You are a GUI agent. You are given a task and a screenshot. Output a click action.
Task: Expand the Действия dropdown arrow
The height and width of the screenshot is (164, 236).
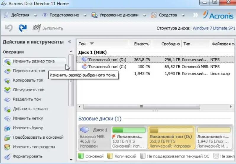[35, 15]
